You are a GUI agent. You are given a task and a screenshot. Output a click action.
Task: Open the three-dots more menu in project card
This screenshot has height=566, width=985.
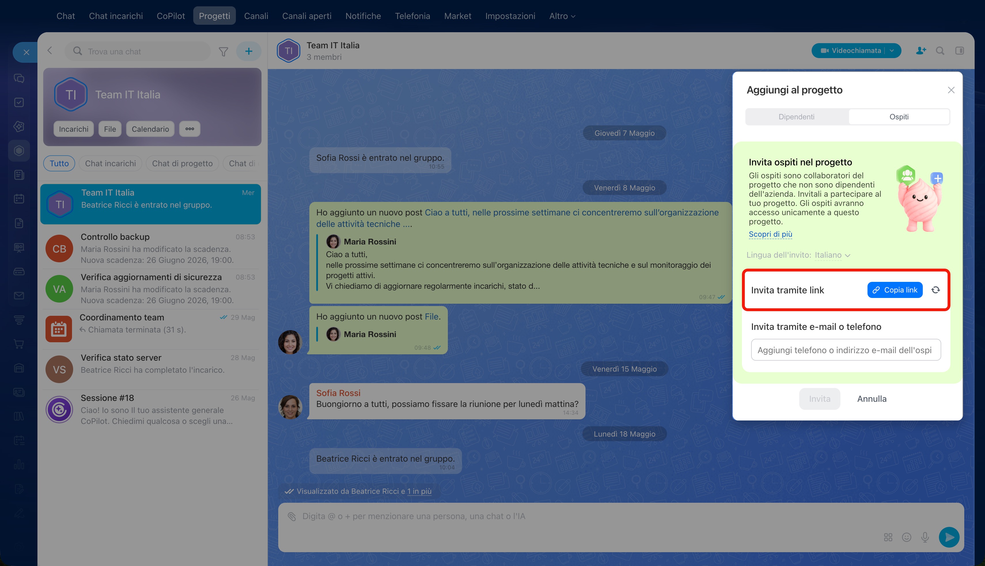coord(190,129)
